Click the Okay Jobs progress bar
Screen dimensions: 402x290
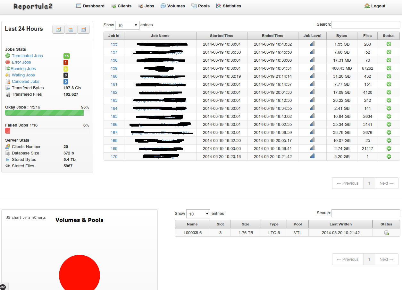pyautogui.click(x=44, y=113)
